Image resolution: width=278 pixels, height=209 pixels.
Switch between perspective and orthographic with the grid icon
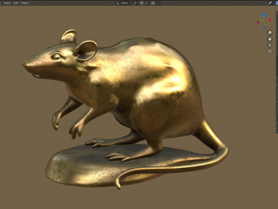click(x=270, y=52)
